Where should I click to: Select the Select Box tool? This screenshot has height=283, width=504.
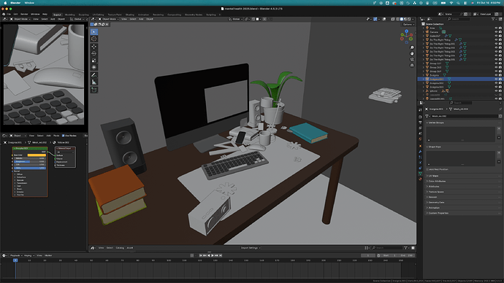(93, 32)
